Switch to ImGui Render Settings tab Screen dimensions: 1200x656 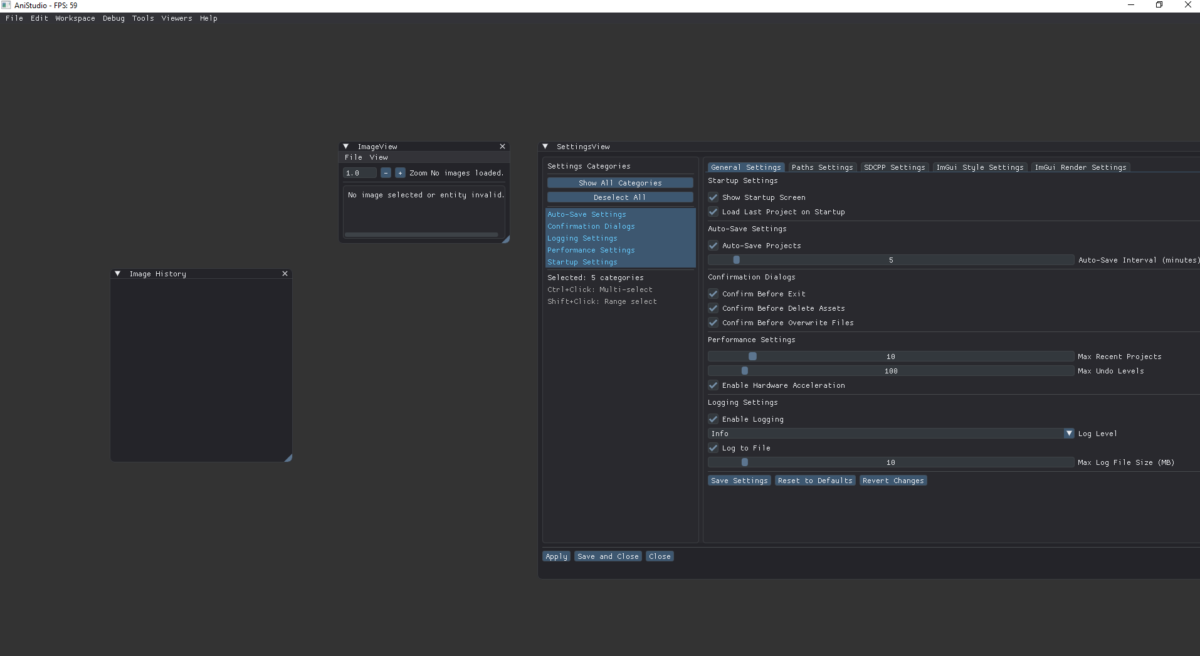[1081, 167]
